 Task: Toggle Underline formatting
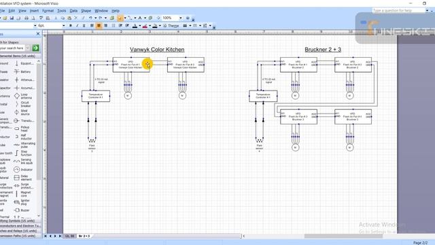click(84, 26)
